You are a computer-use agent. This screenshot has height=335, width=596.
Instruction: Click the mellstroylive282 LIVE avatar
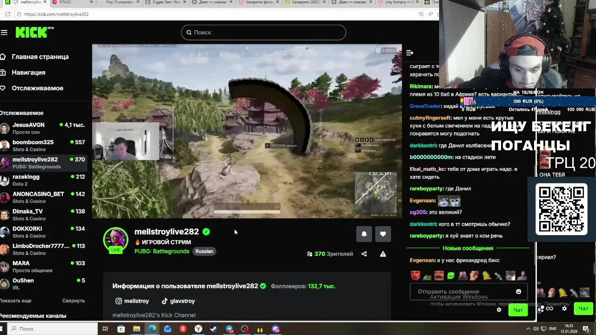click(x=115, y=240)
